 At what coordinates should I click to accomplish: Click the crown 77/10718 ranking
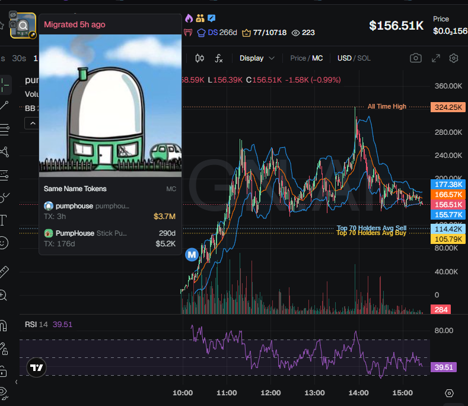(x=264, y=32)
